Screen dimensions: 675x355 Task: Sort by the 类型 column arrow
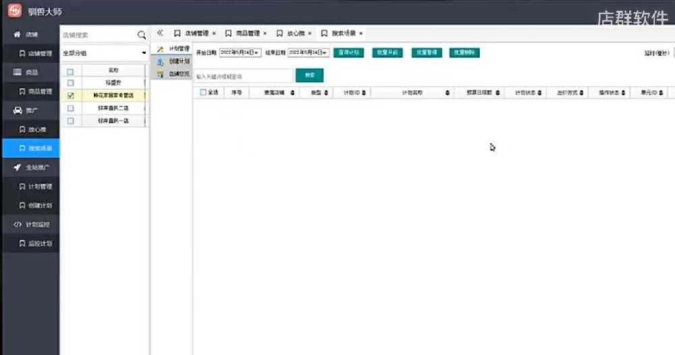pos(326,92)
